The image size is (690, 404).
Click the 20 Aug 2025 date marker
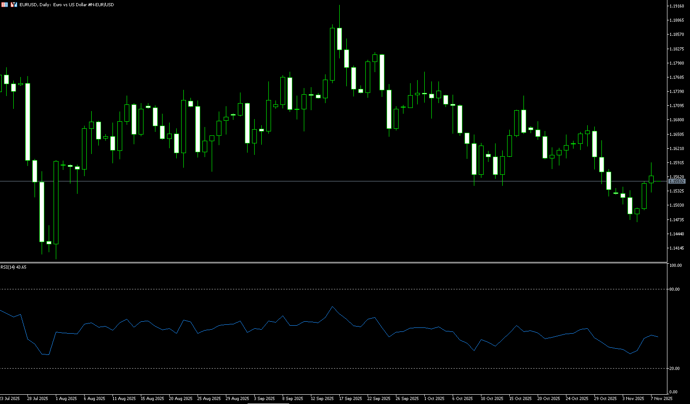pyautogui.click(x=181, y=399)
